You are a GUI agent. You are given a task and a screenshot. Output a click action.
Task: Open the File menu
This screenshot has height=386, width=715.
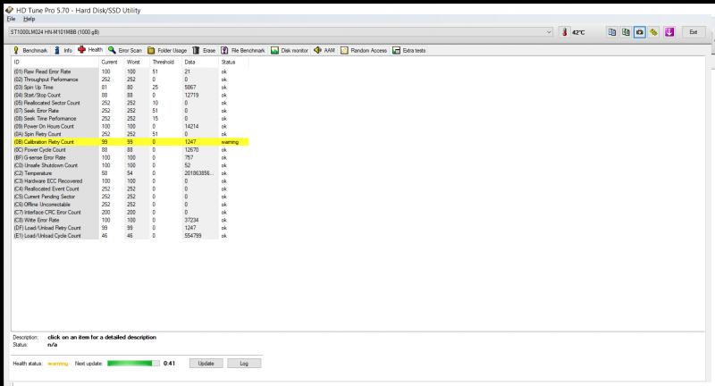[x=11, y=19]
